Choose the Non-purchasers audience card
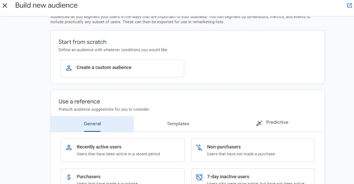This screenshot has height=184, width=354. (253, 150)
